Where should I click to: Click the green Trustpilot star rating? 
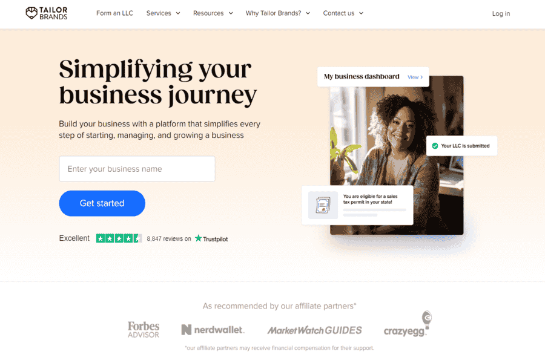tap(119, 238)
